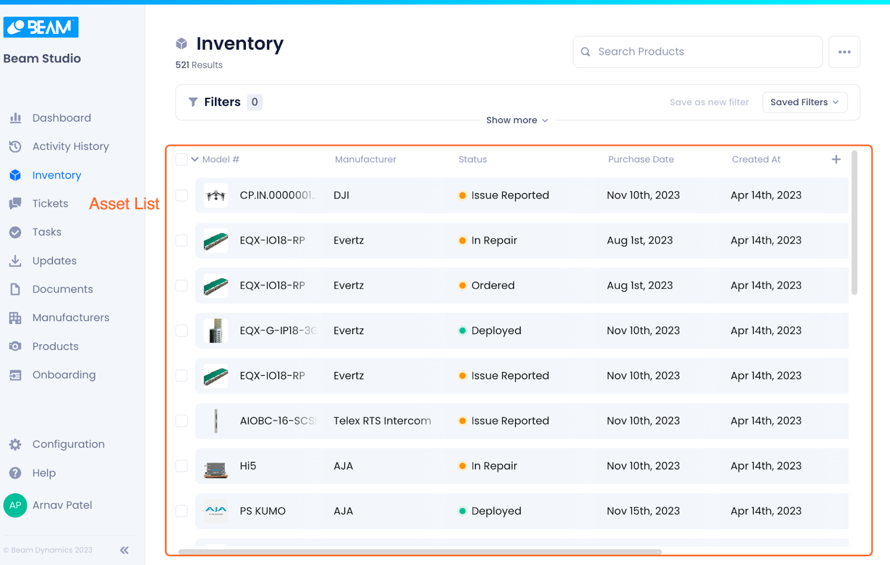
Task: Click the horizontal table scrollbar
Action: [420, 552]
